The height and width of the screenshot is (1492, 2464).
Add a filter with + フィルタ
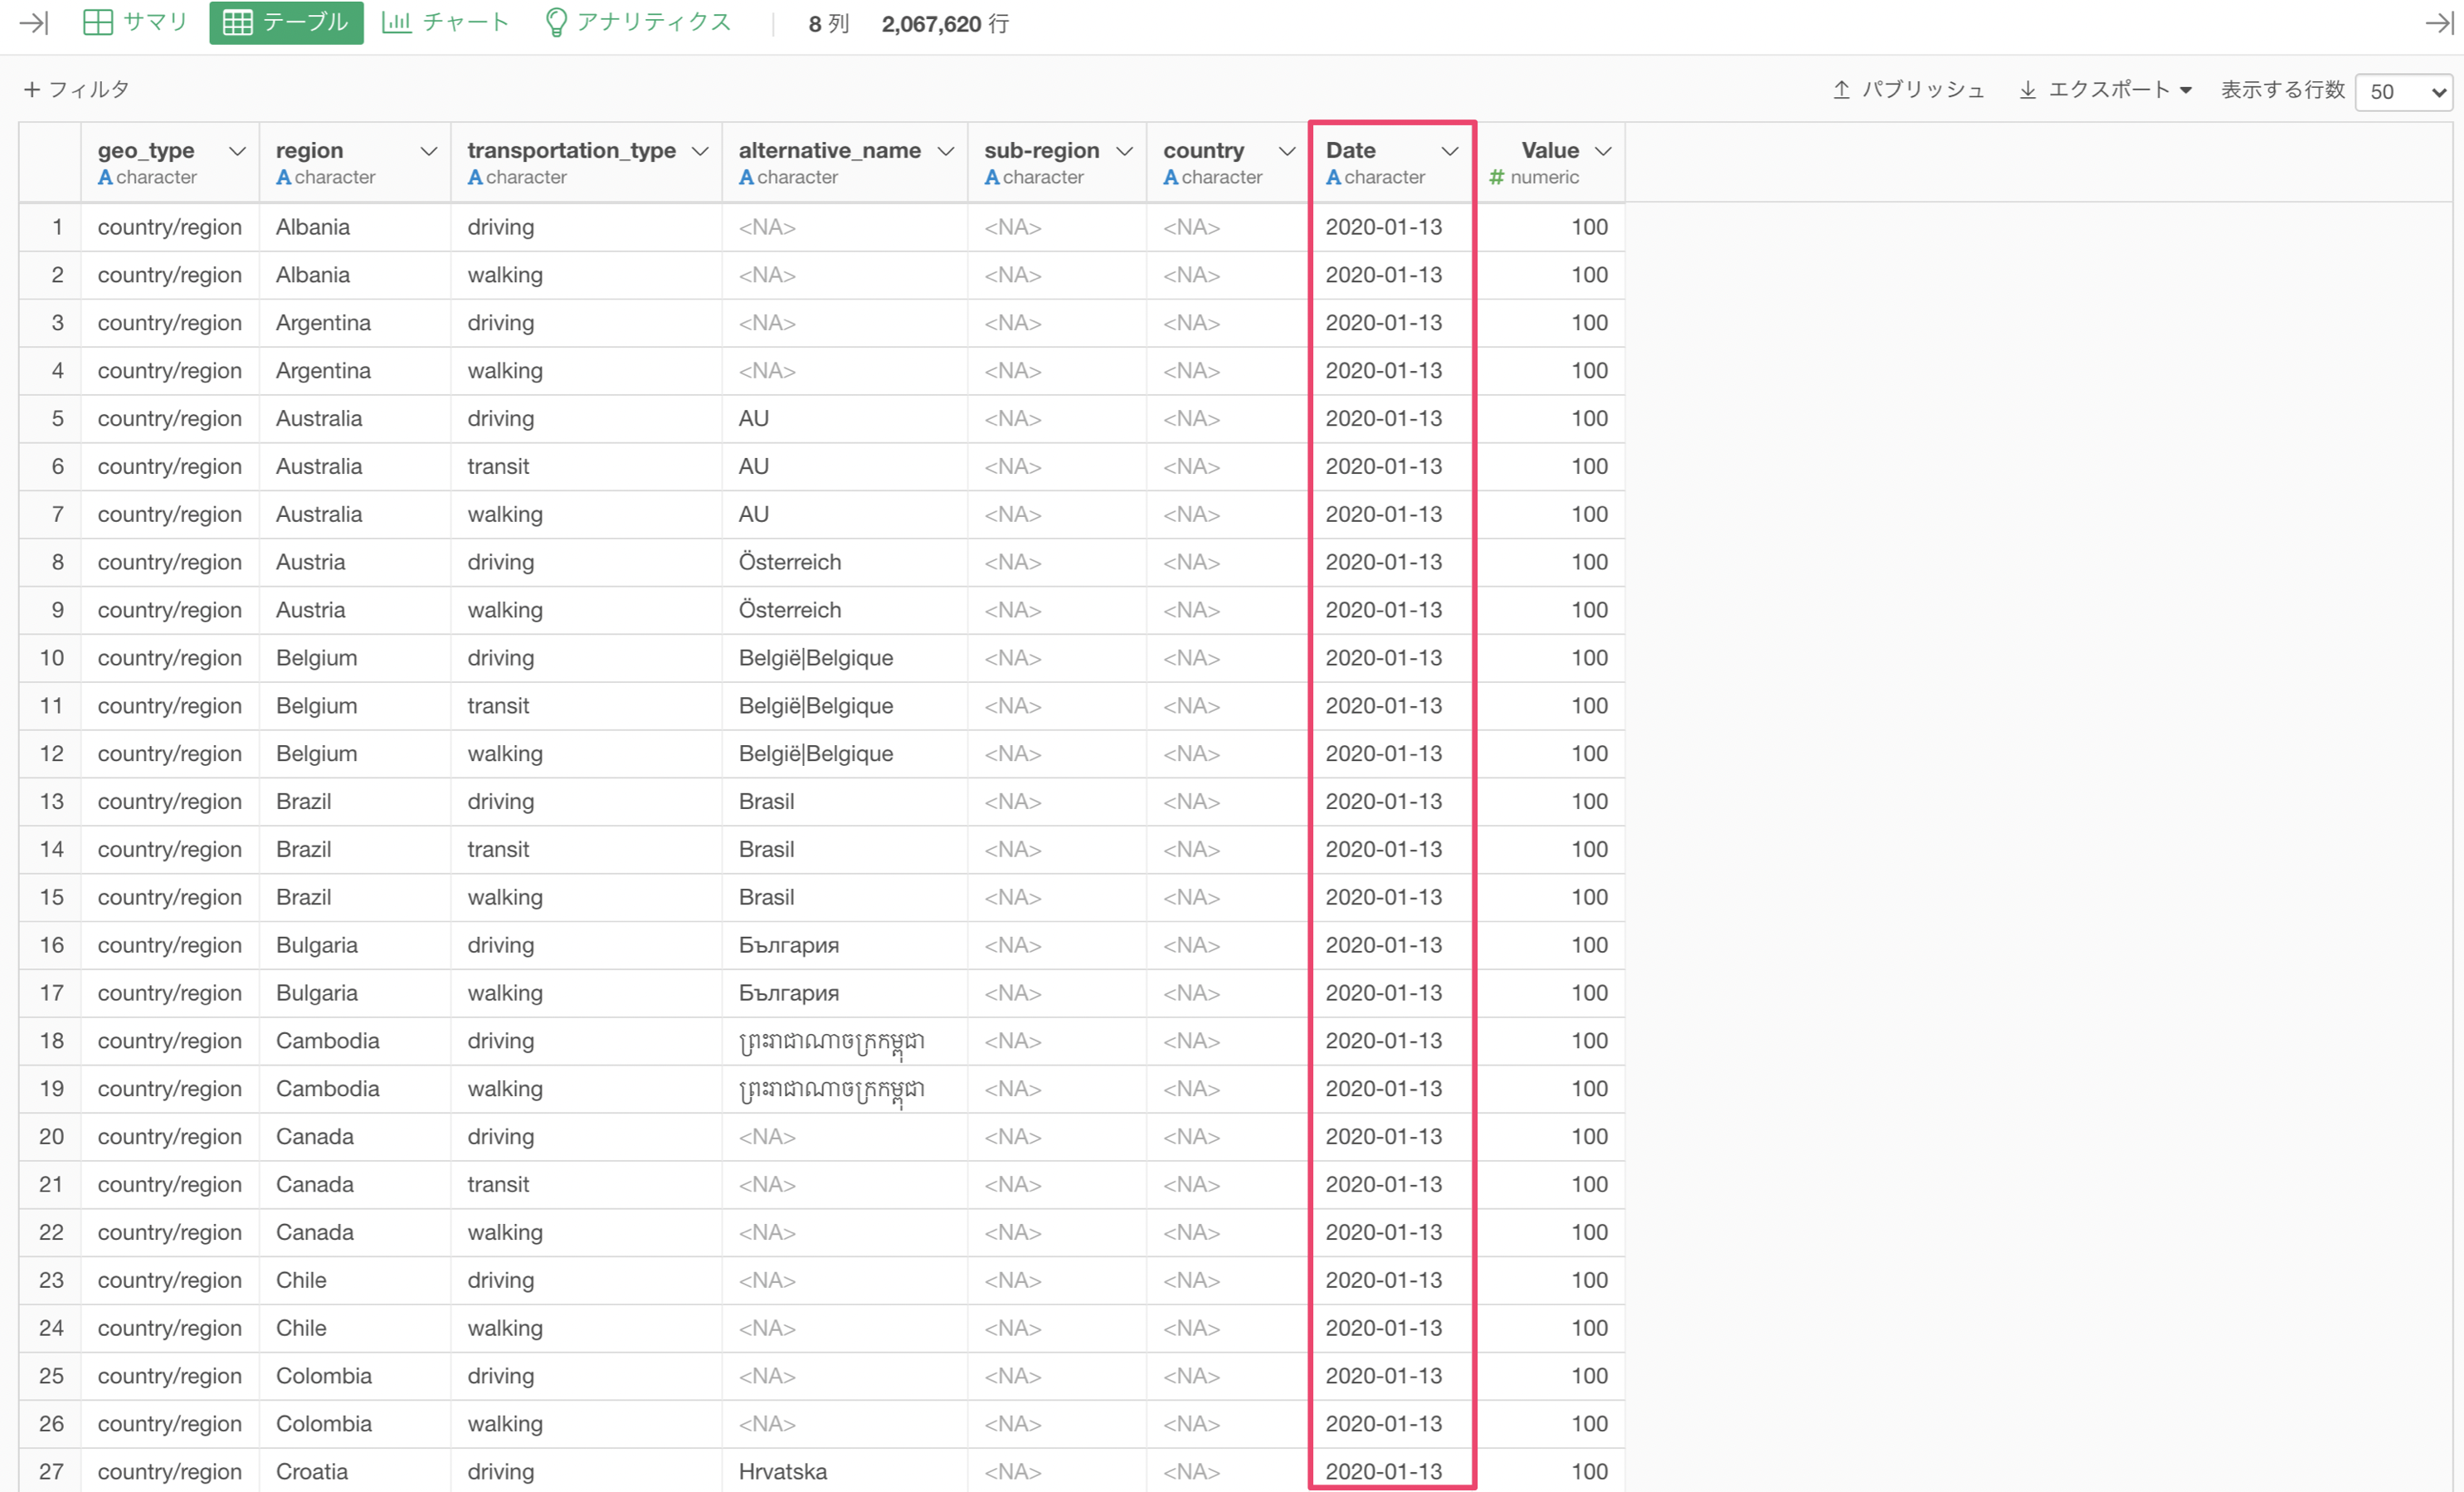77,89
